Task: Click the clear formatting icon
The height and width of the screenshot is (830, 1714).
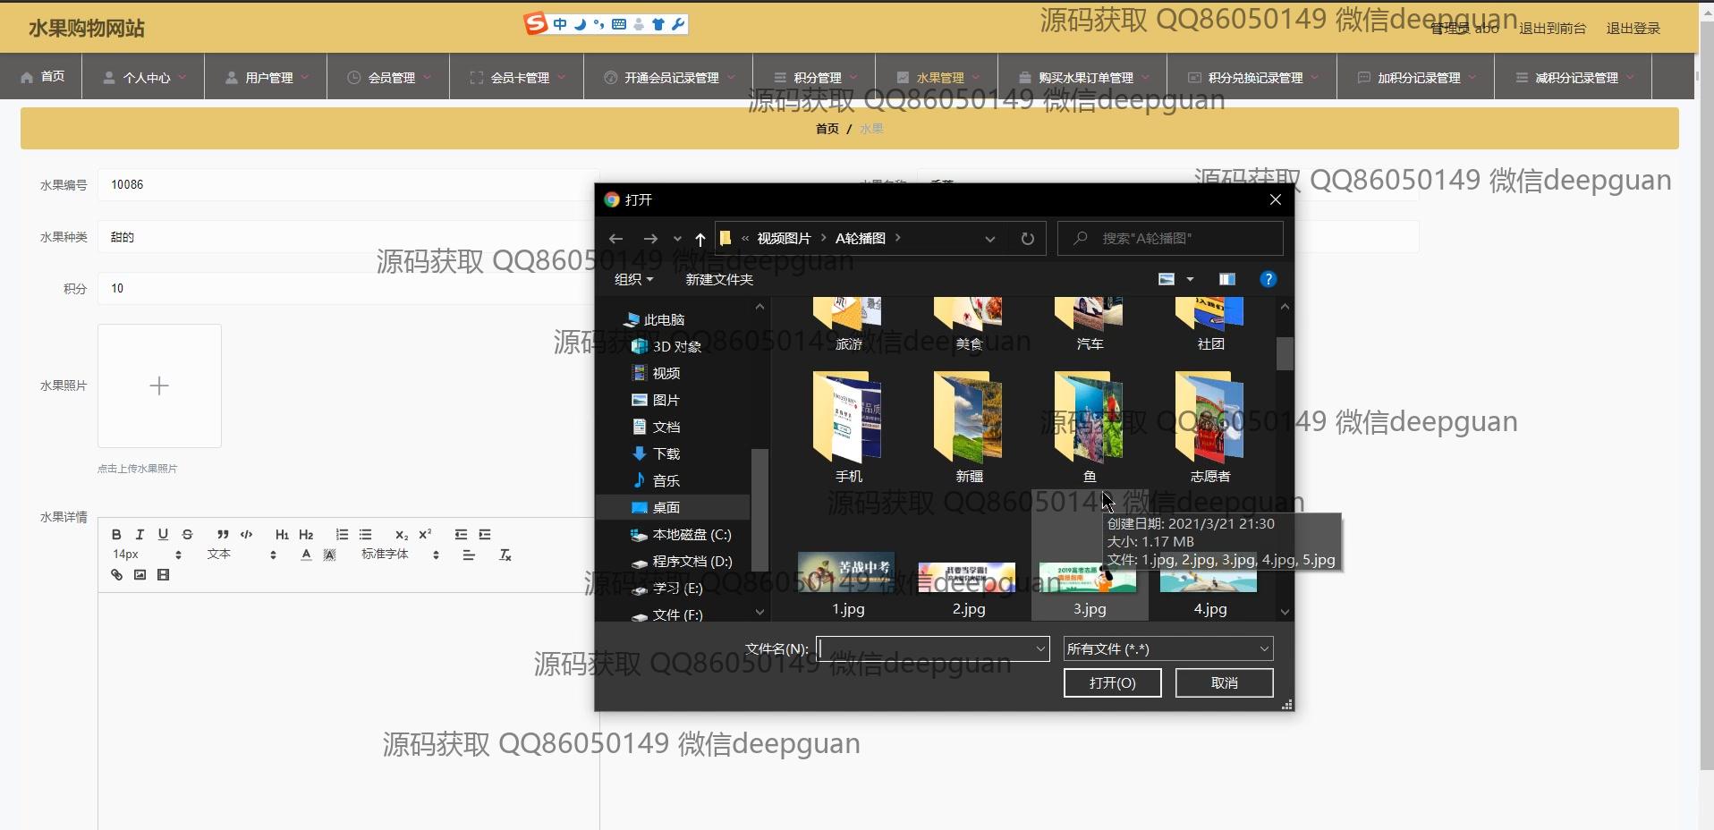Action: click(x=505, y=555)
